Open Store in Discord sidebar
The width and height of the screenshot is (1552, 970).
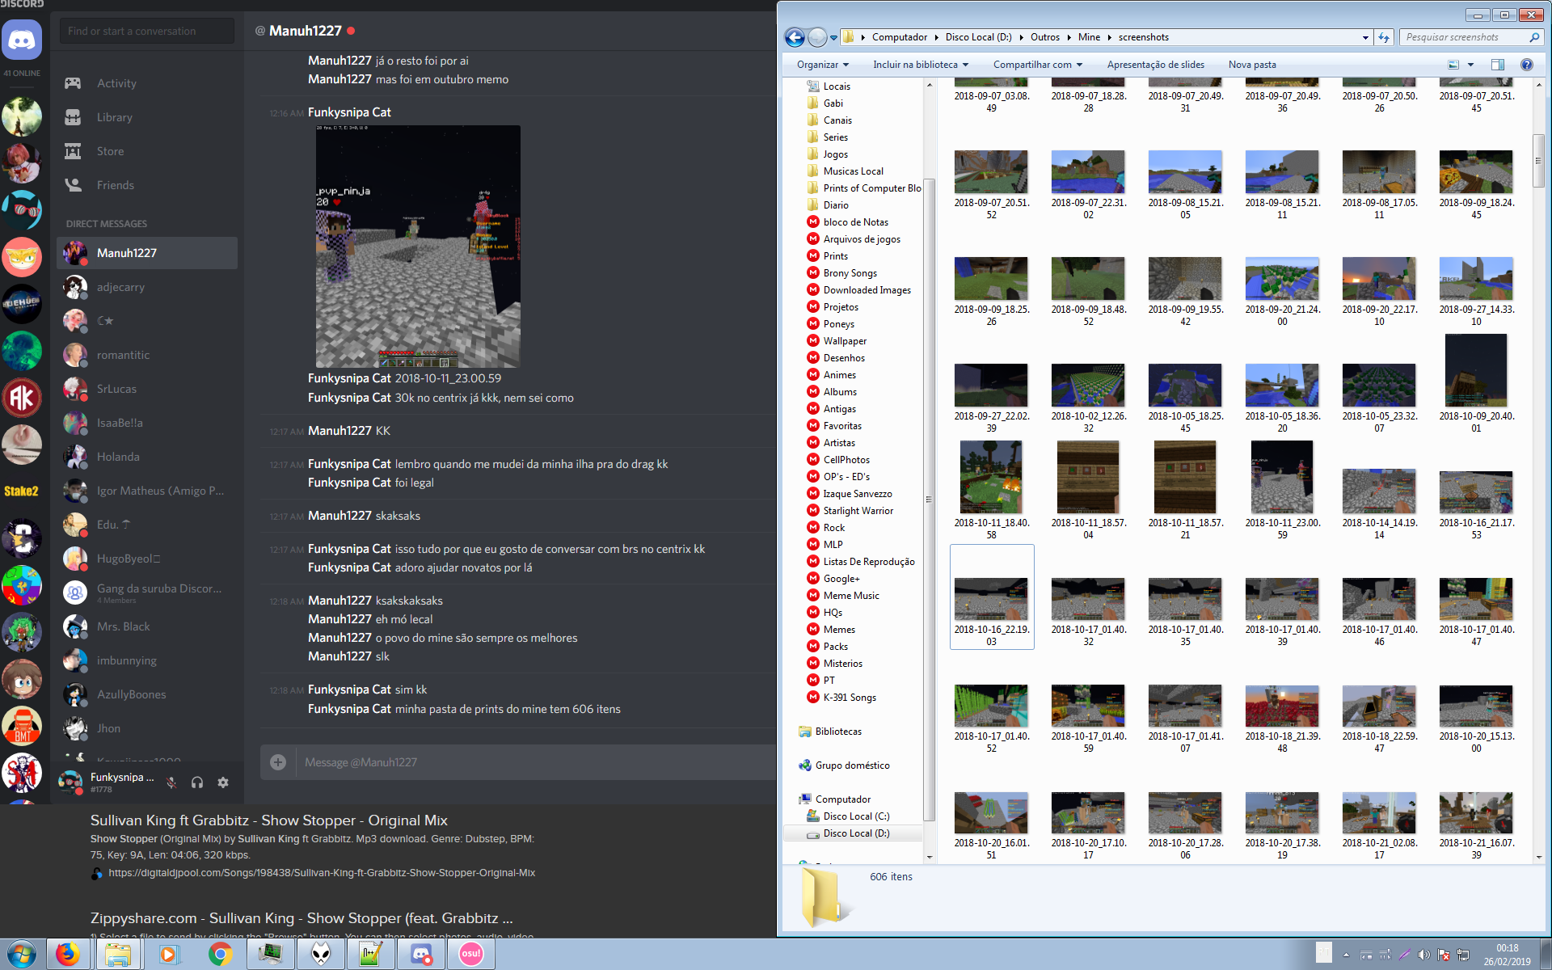click(110, 151)
